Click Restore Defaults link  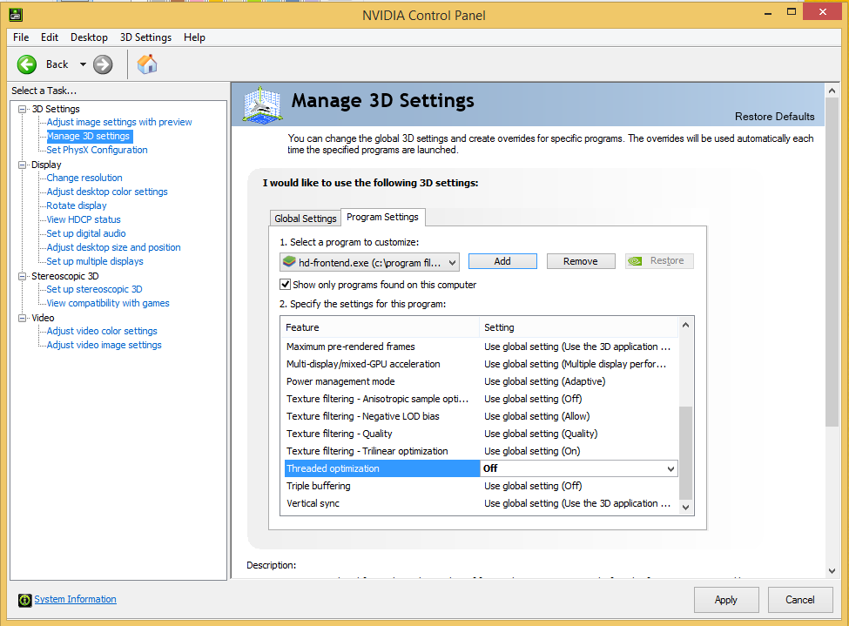point(774,117)
